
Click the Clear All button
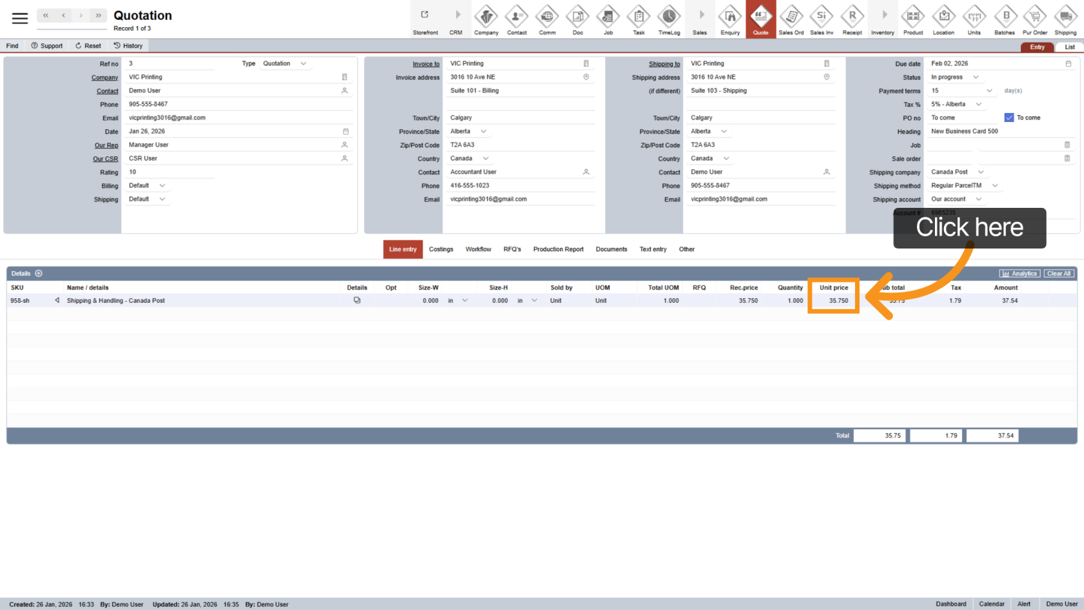coord(1059,274)
